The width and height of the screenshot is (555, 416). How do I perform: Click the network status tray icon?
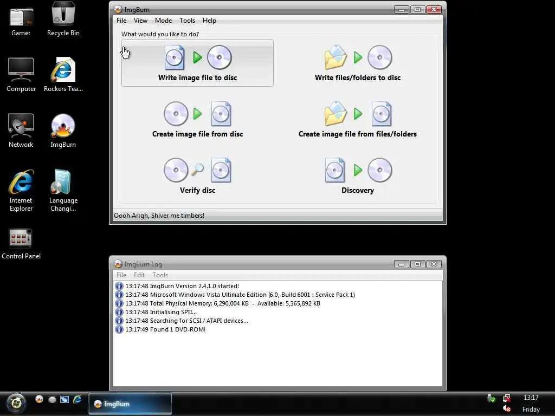coord(507,398)
